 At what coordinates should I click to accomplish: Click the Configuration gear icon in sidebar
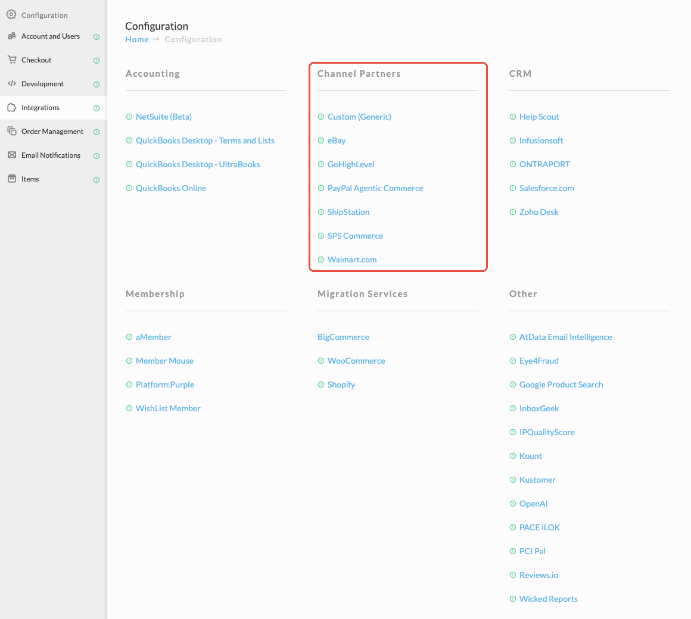(11, 14)
